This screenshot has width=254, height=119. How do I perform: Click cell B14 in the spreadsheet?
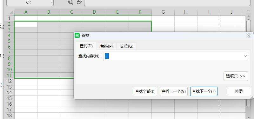[x=49, y=92]
